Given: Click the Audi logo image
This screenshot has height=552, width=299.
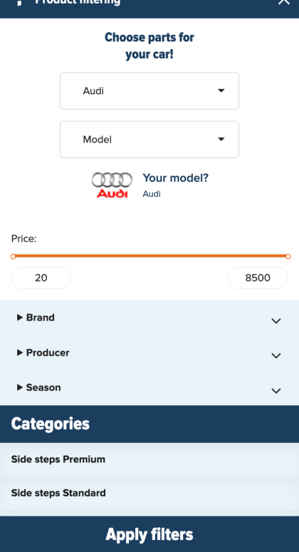Looking at the screenshot, I should 112,184.
